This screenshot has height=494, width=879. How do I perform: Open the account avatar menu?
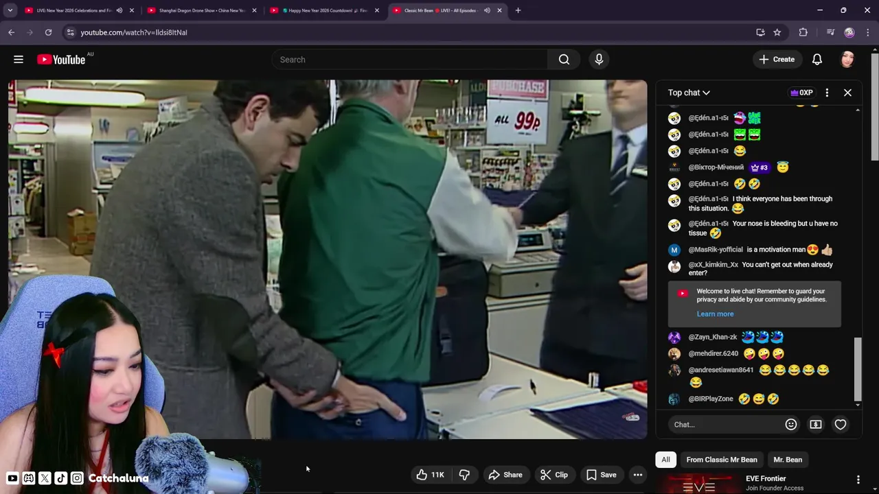(x=847, y=60)
